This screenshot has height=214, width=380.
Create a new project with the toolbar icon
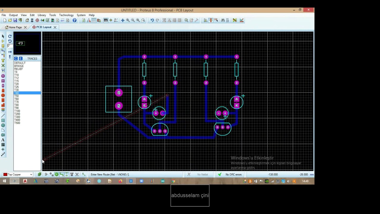point(5,20)
